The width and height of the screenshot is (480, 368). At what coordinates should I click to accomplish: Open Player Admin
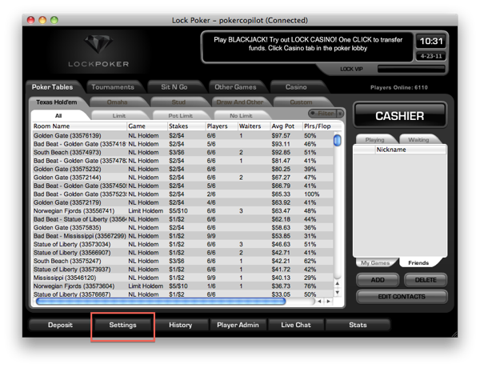click(x=238, y=325)
